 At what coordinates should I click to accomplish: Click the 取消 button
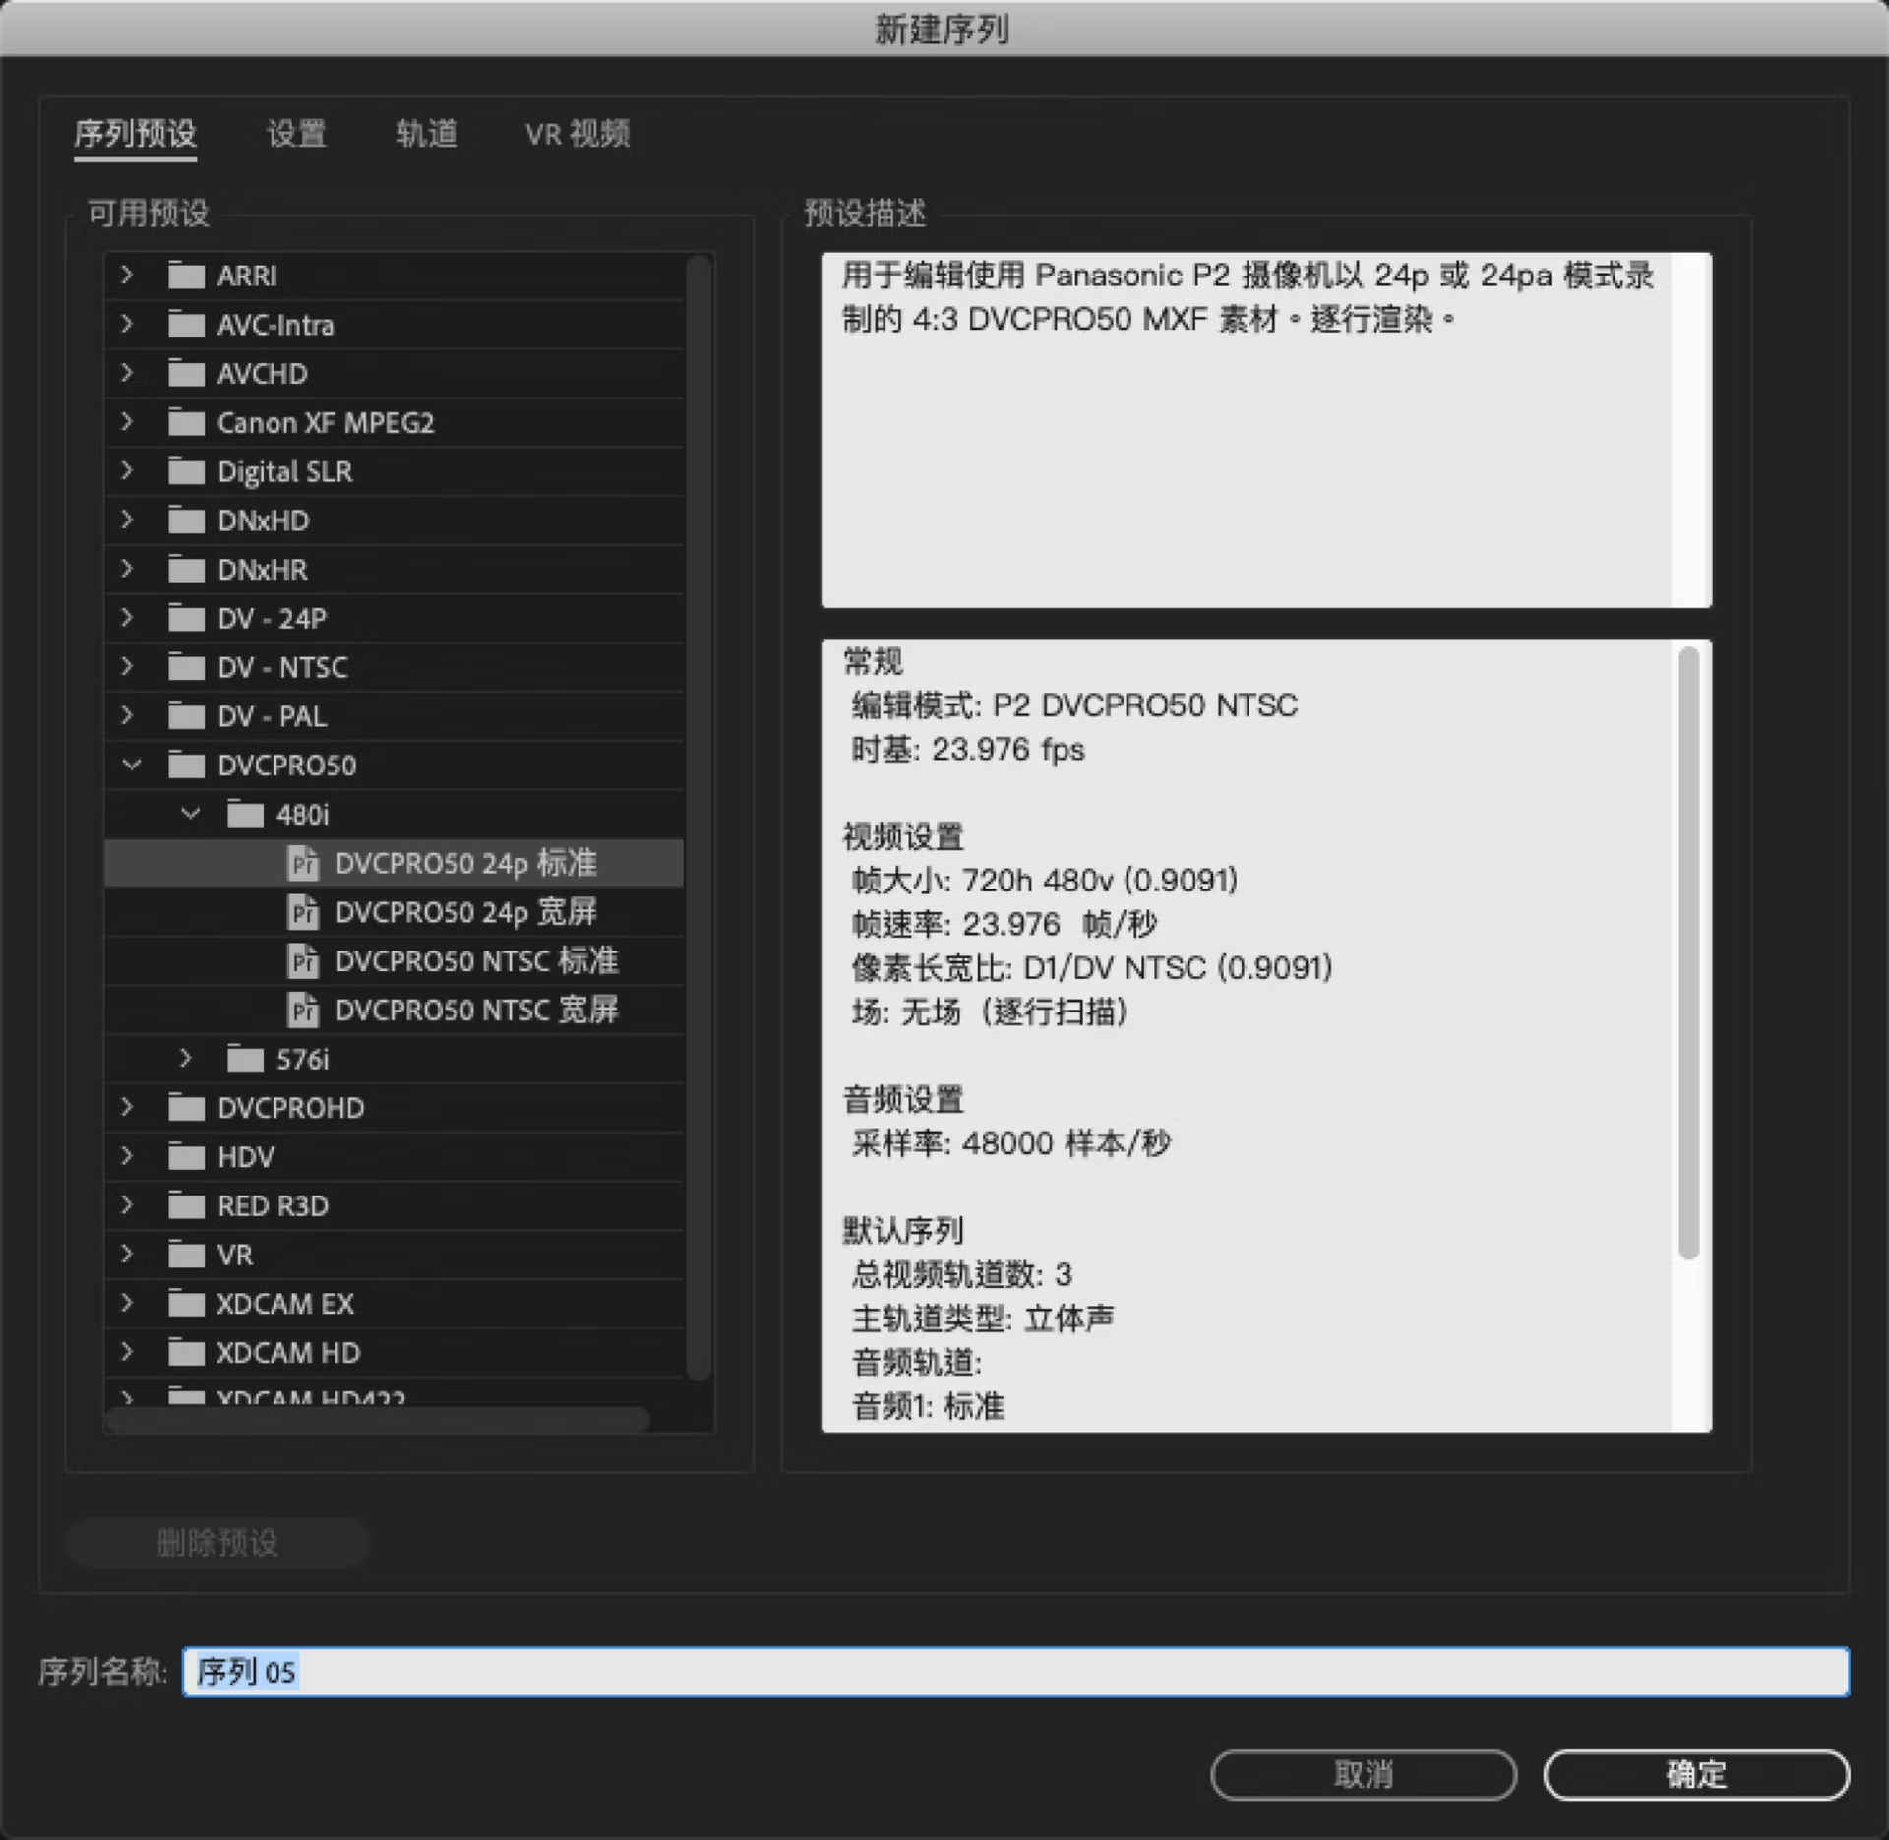[1365, 1774]
